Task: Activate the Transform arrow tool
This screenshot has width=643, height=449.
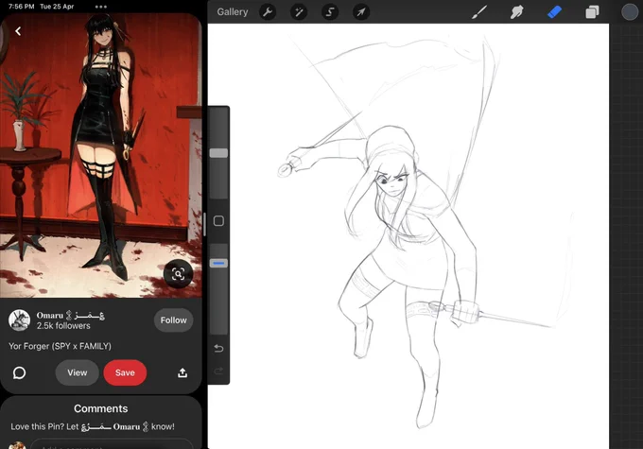Action: coord(361,12)
